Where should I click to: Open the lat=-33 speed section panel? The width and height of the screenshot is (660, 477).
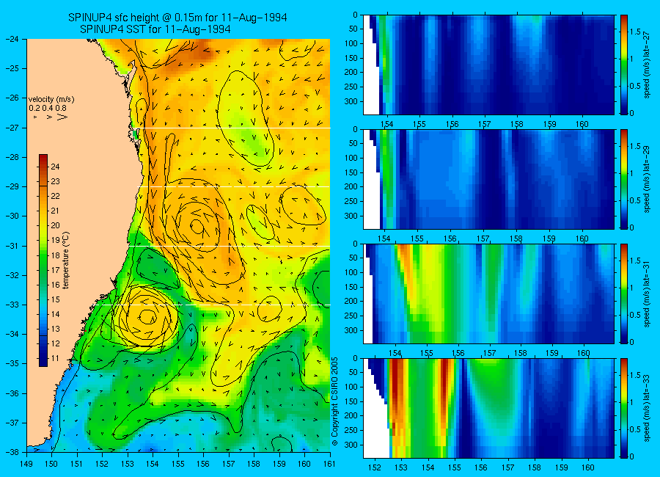pos(488,408)
